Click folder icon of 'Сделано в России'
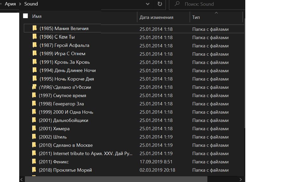Screen dimensions: 299x182 click(x=34, y=87)
